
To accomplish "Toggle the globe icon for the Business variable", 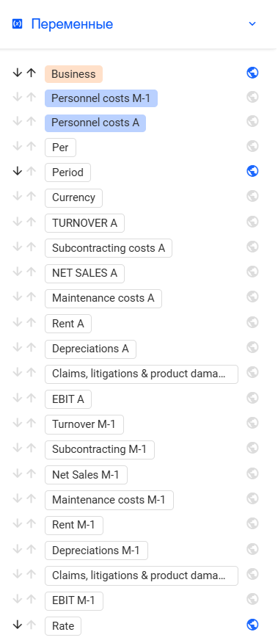I will point(252,73).
